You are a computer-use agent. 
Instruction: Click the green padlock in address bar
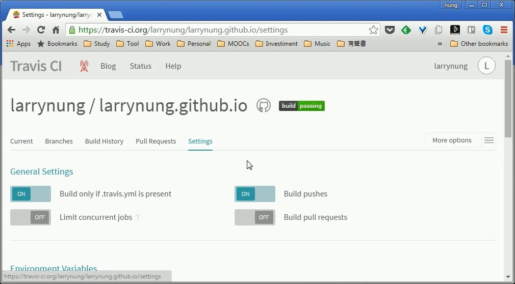tap(72, 30)
